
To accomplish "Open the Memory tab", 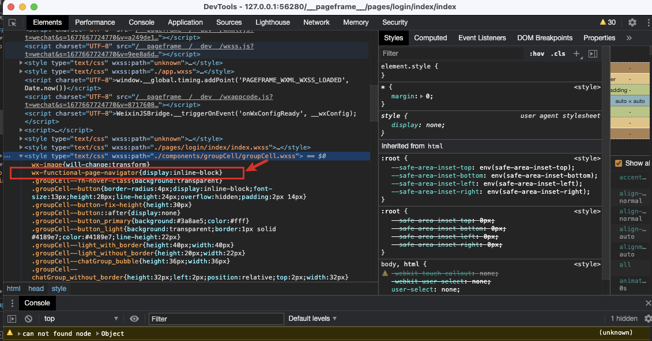I will [x=356, y=22].
